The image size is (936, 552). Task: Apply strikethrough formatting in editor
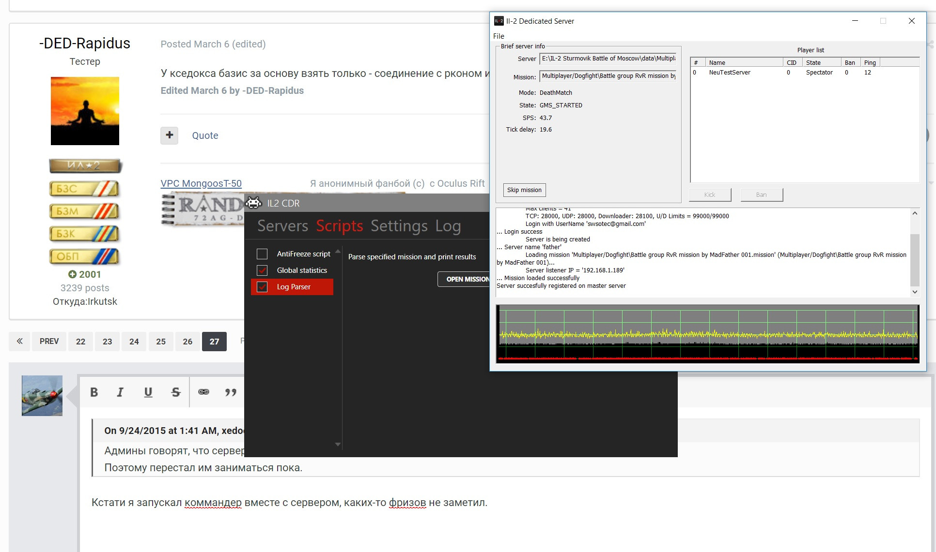coord(176,392)
